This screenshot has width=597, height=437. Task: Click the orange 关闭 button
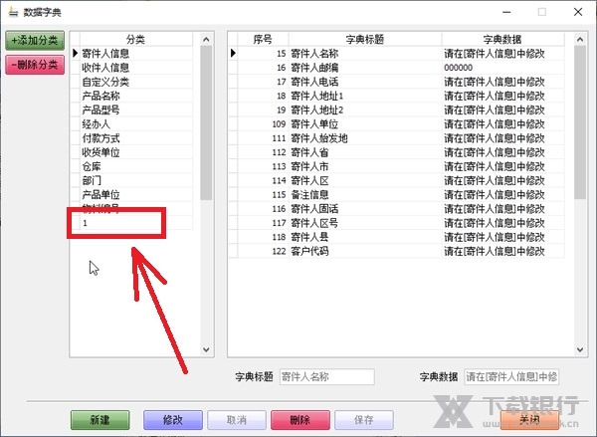(x=529, y=420)
